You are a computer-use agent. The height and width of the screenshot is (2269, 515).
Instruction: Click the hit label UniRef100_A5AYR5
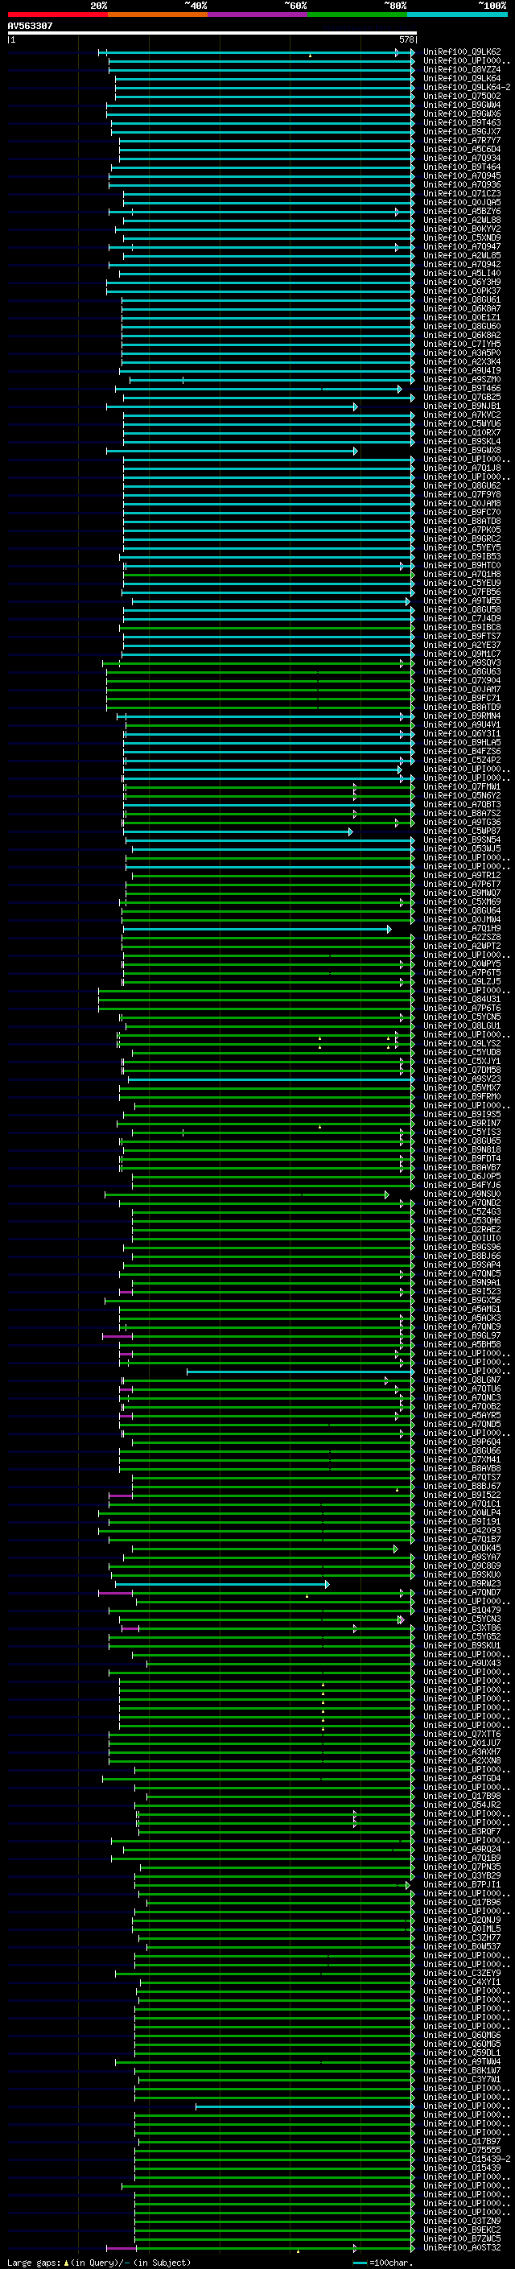[462, 1416]
